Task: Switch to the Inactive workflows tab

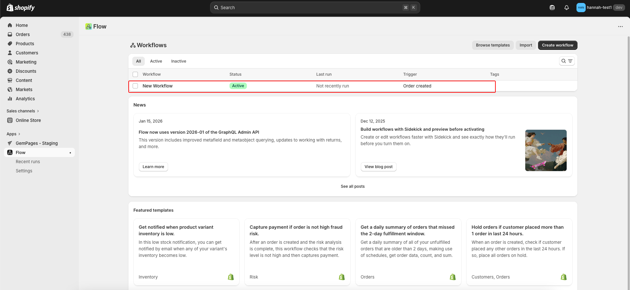Action: (179, 61)
